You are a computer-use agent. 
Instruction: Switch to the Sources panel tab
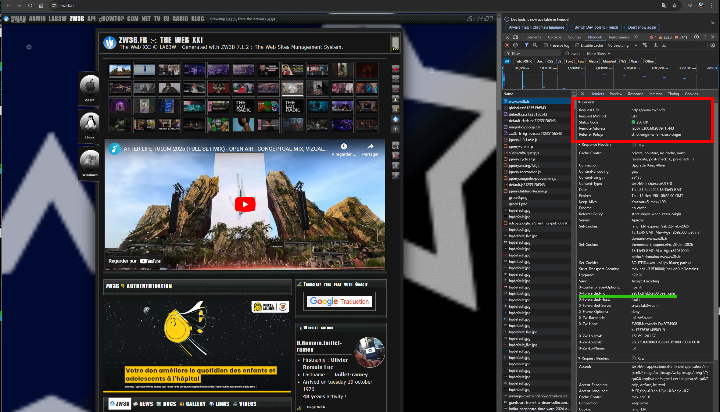574,37
